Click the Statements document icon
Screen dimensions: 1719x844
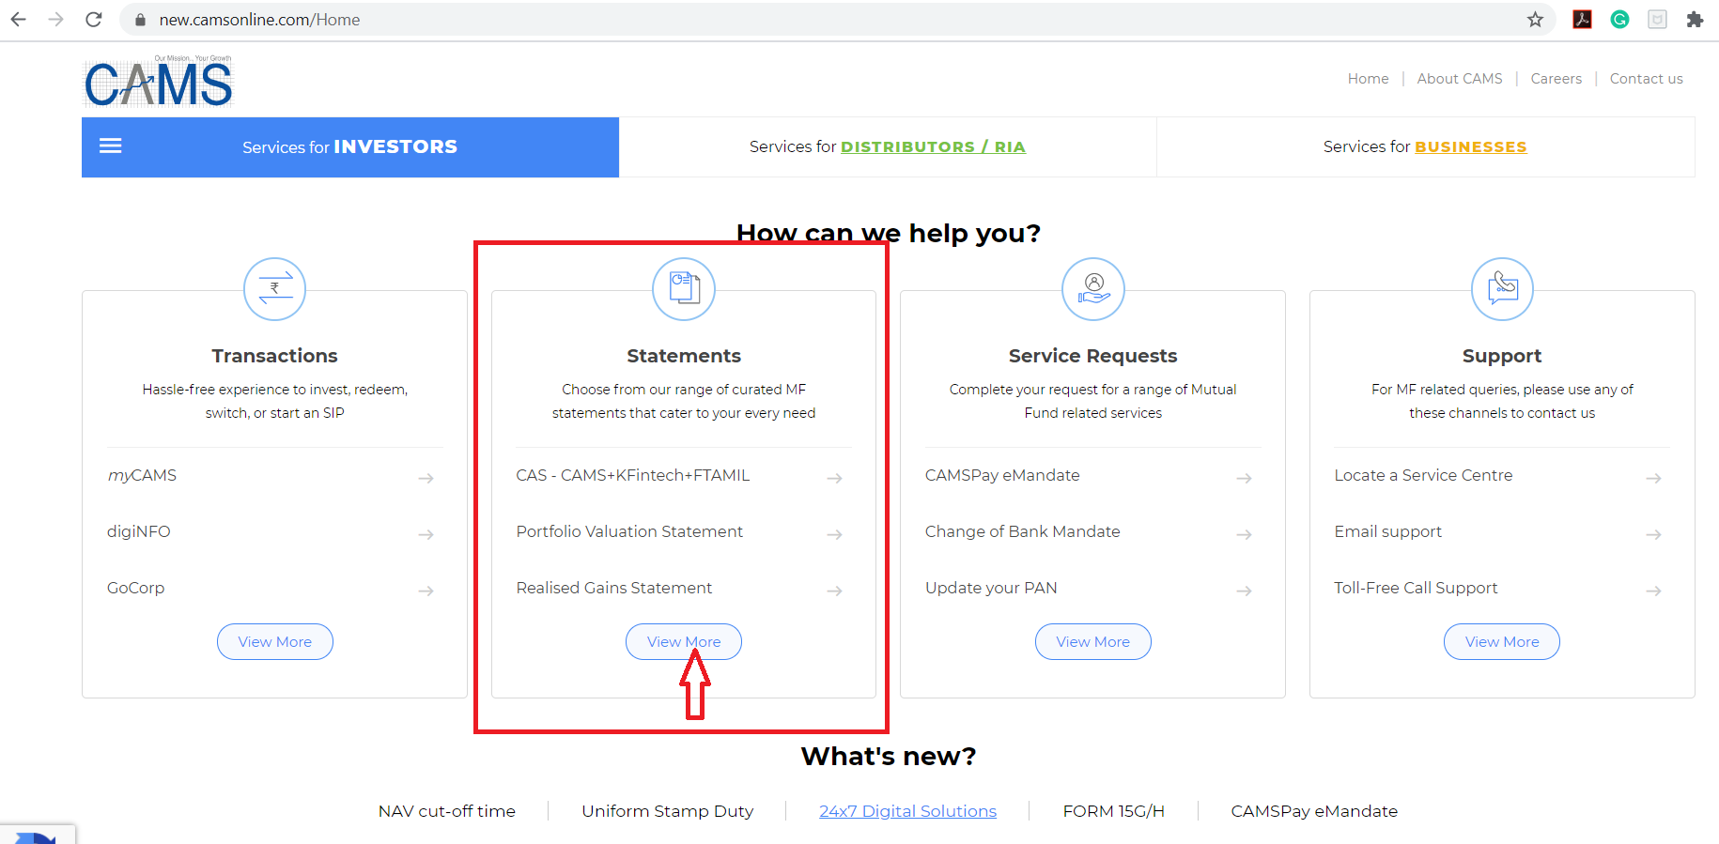[684, 289]
